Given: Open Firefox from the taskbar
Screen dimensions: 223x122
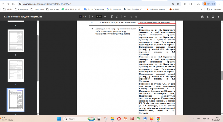Looking at the screenshot, I should coord(152,119).
